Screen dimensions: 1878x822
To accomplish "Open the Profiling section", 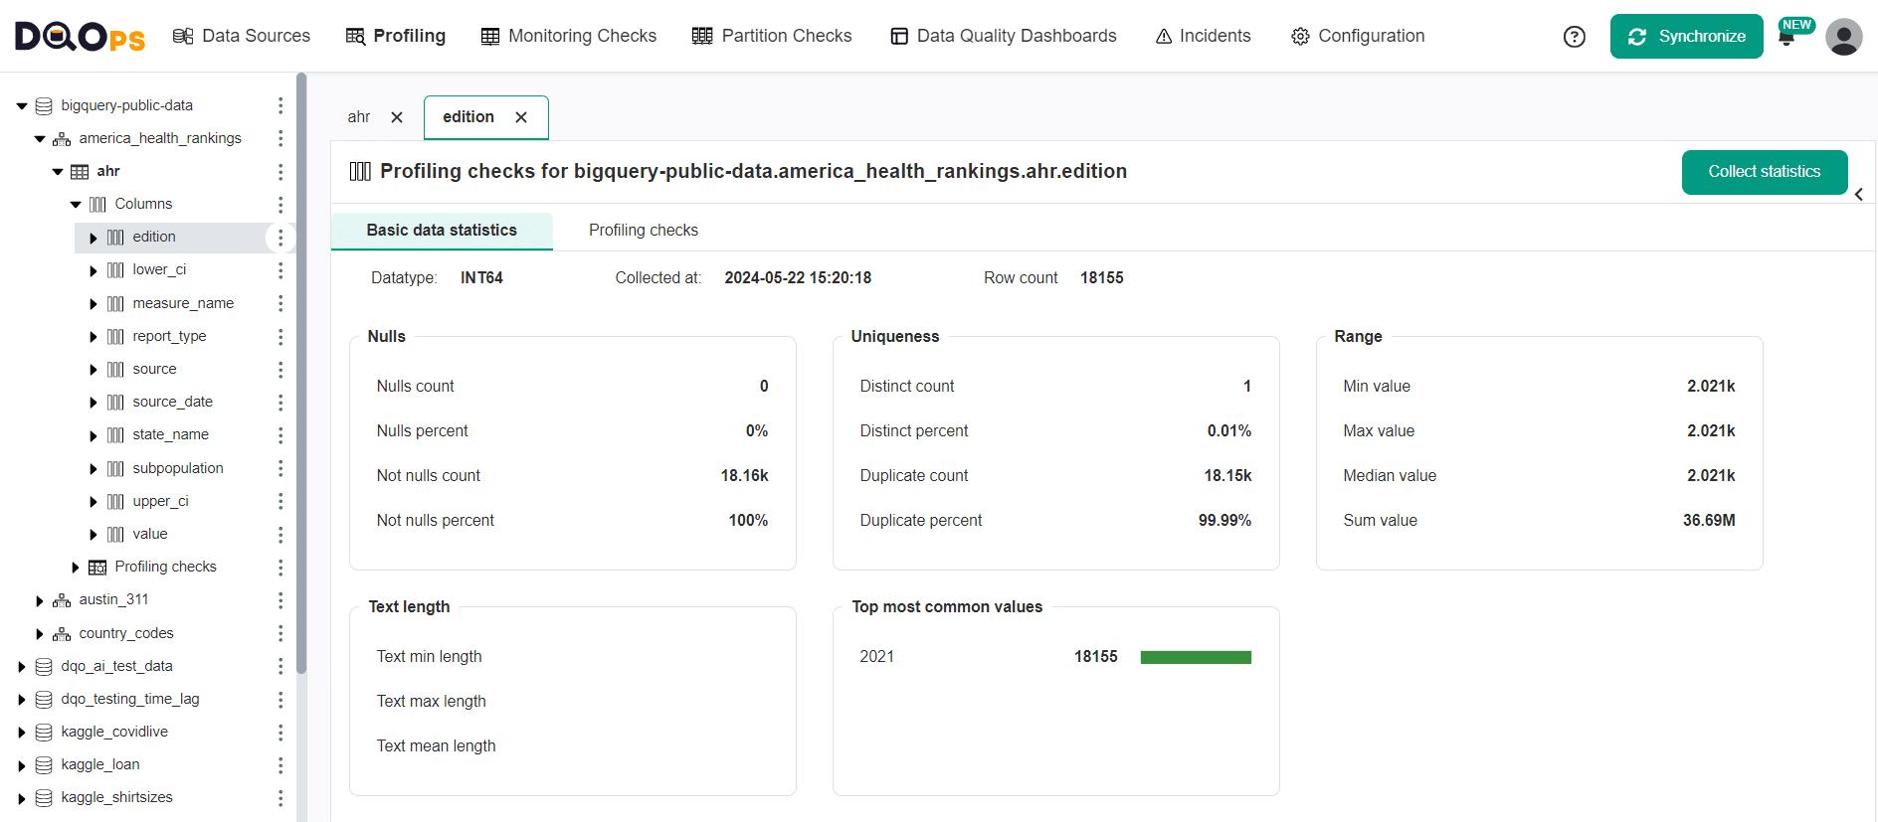I will point(396,36).
